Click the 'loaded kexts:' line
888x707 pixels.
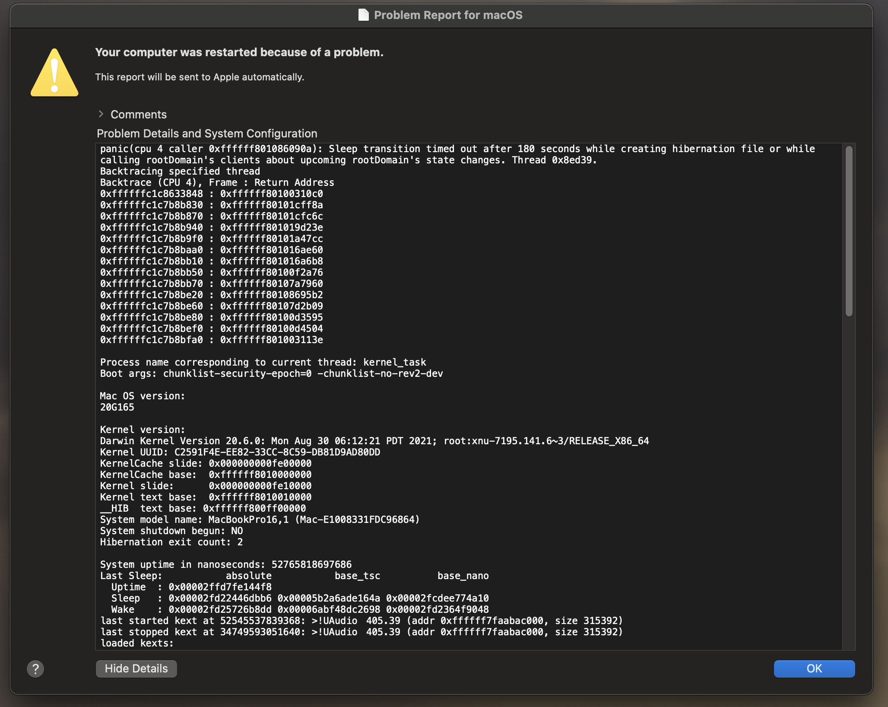[x=137, y=643]
